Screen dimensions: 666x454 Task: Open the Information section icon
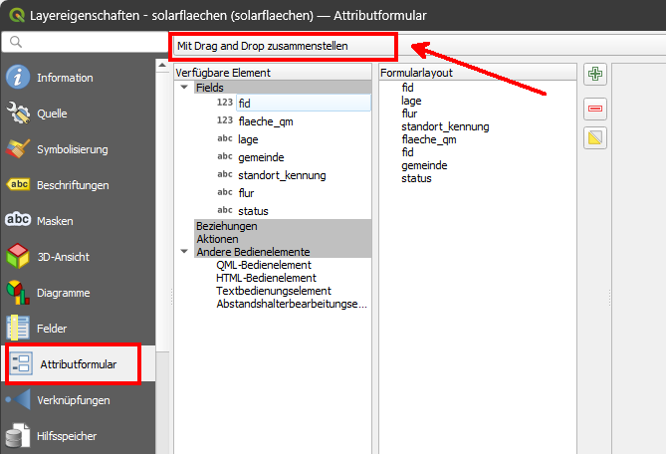[20, 78]
